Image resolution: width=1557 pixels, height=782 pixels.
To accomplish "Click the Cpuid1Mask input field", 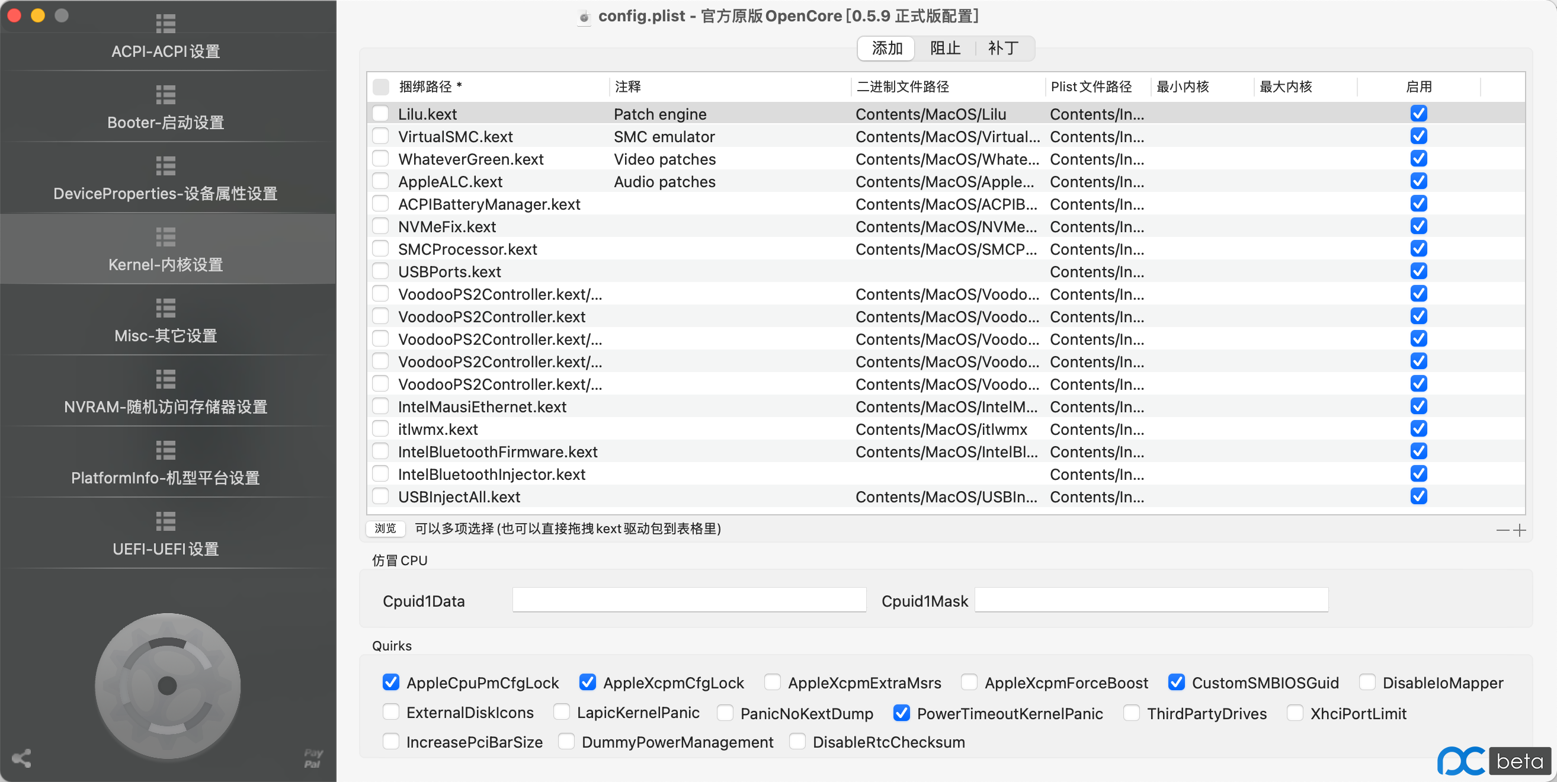I will (1151, 600).
